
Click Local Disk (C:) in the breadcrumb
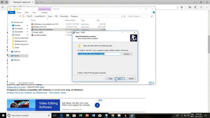pos(40,16)
